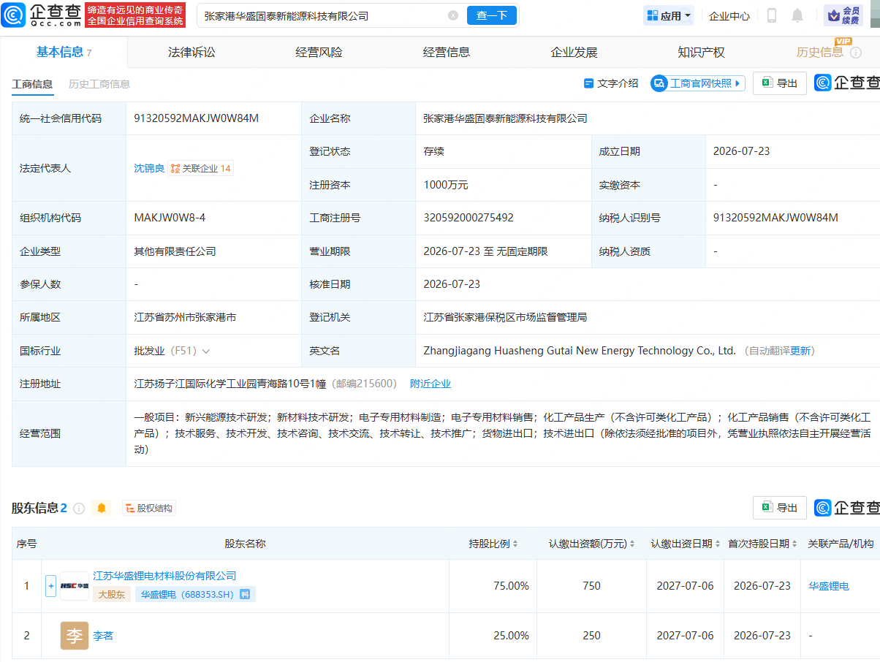Open legal representative 沈锦良 link
880x662 pixels.
[x=149, y=168]
